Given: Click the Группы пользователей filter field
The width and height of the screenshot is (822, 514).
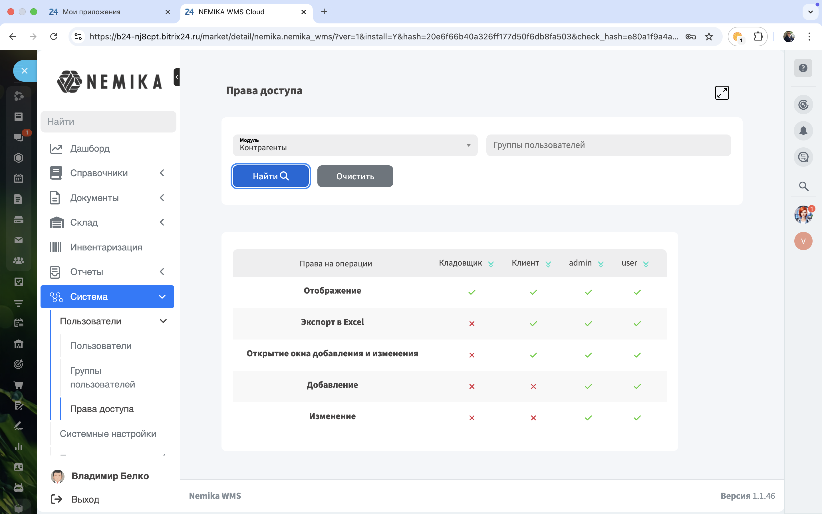Looking at the screenshot, I should (608, 145).
